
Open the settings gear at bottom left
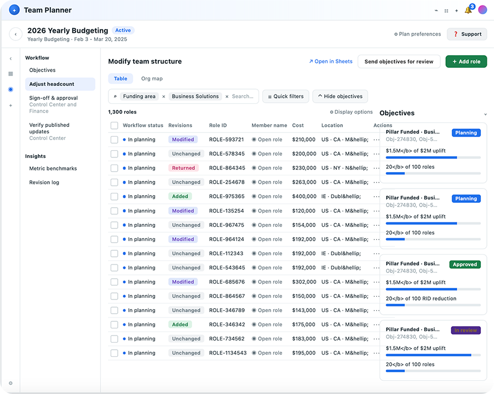(x=11, y=383)
